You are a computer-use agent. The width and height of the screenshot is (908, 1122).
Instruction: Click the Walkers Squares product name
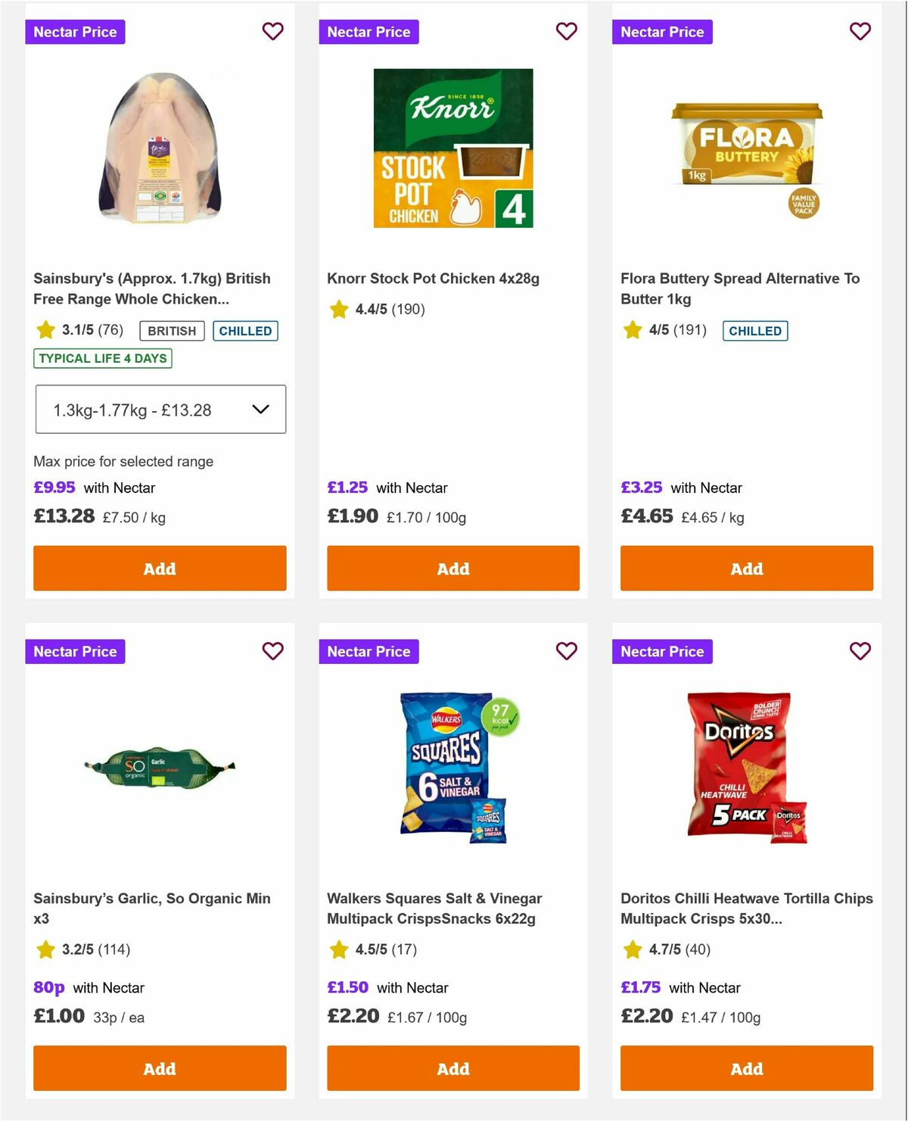click(x=434, y=908)
